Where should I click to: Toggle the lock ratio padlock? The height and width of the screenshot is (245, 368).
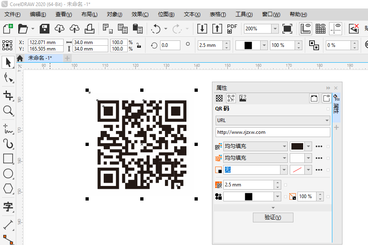point(139,45)
